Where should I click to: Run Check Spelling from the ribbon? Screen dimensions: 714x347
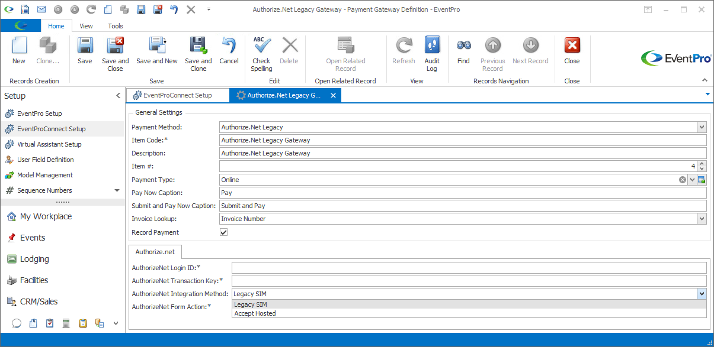(x=261, y=54)
